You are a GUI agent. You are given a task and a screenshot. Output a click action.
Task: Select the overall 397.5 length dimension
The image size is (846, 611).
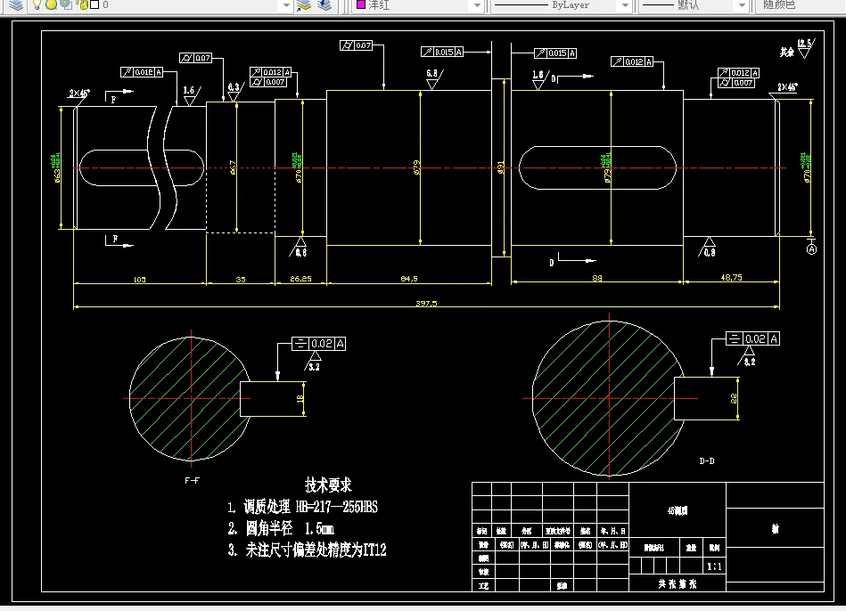coord(426,303)
